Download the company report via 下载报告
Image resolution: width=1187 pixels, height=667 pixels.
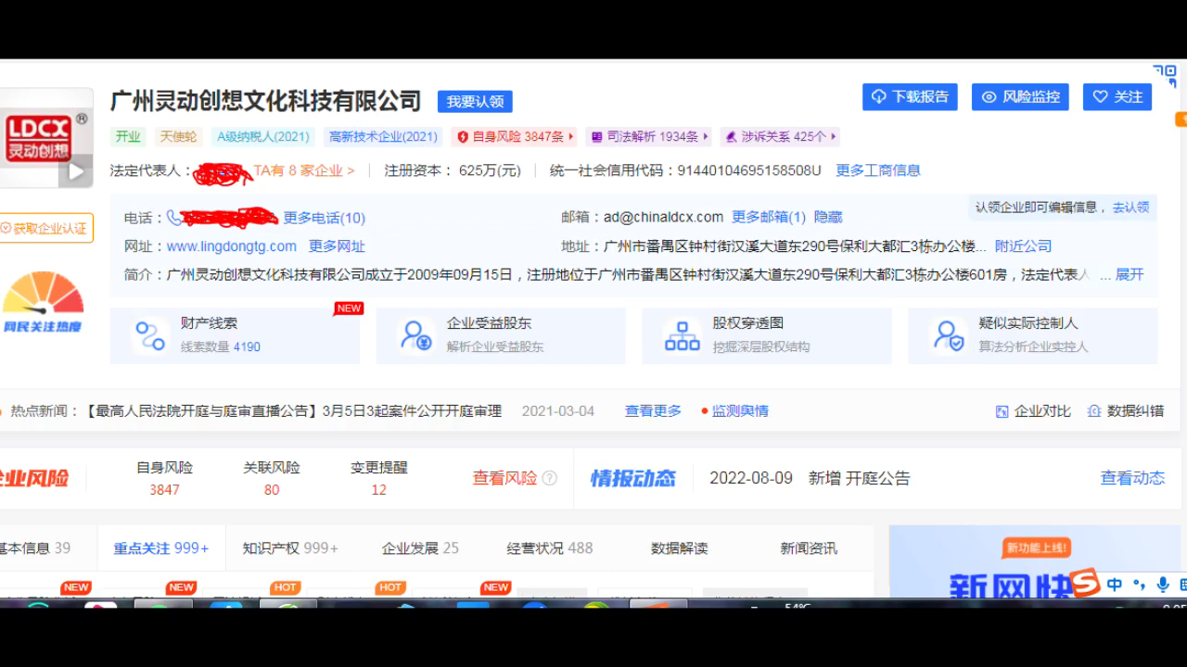tap(910, 97)
